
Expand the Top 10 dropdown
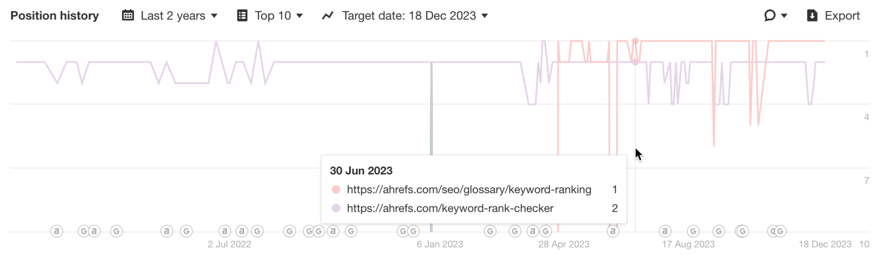click(277, 15)
